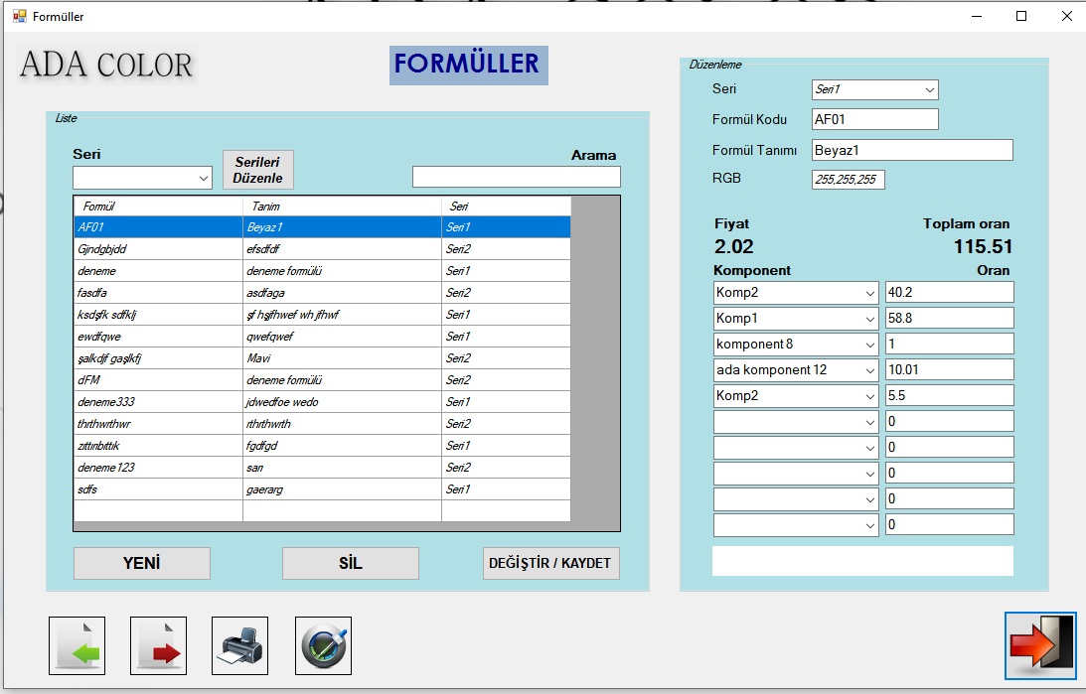Click the Formül Tanımı field containing Beyaz1
Viewport: 1086px width, 694px height.
pyautogui.click(x=911, y=150)
